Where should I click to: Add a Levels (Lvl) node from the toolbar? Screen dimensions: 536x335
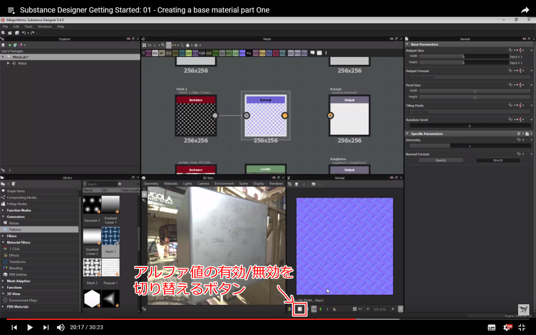pos(236,53)
